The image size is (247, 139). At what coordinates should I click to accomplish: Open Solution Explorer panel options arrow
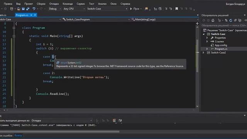(x=245, y=15)
